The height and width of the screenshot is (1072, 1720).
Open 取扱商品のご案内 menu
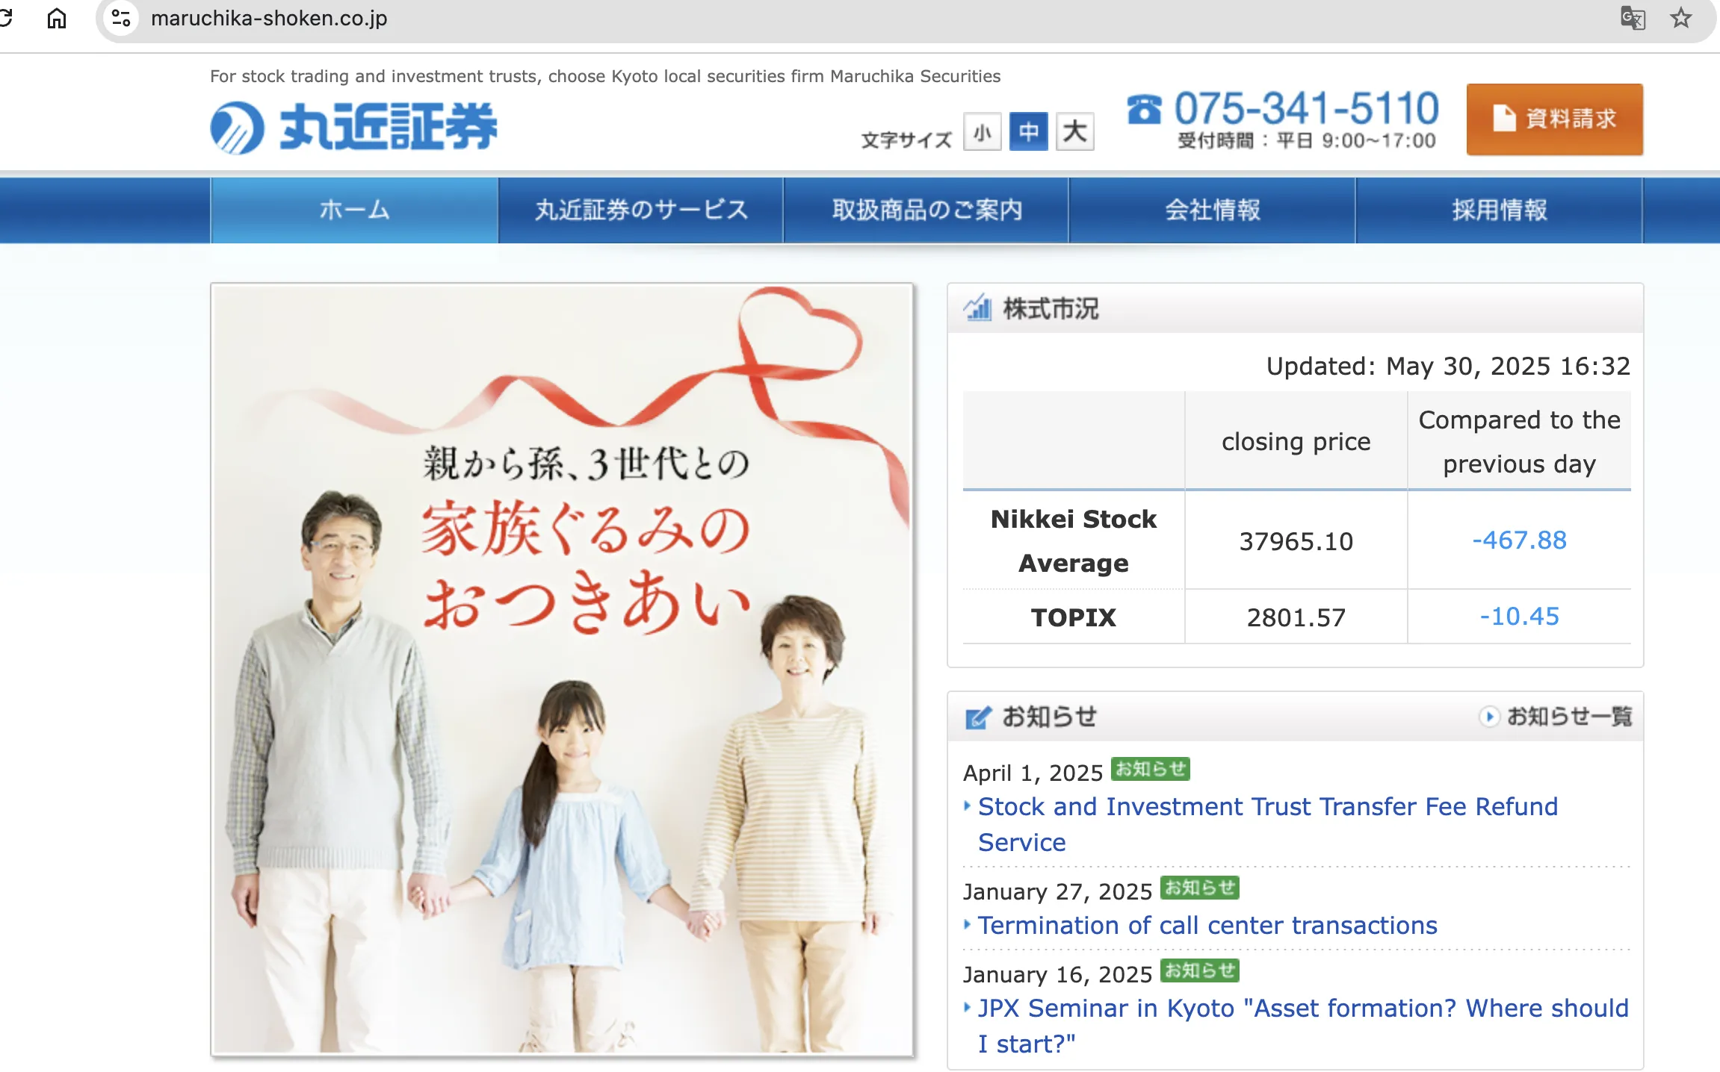tap(926, 211)
